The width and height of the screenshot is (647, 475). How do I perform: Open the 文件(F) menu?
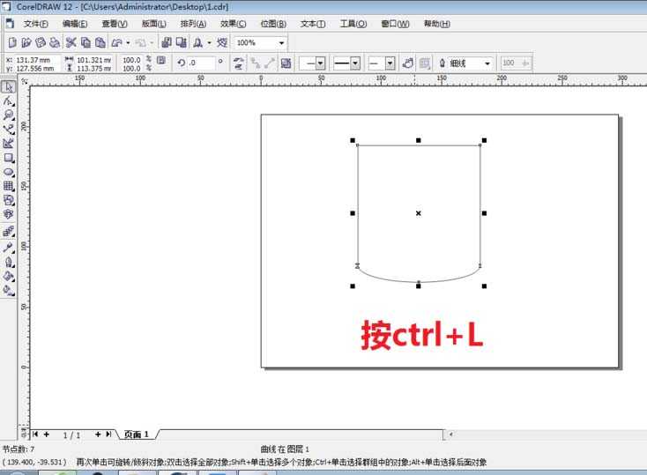(36, 24)
